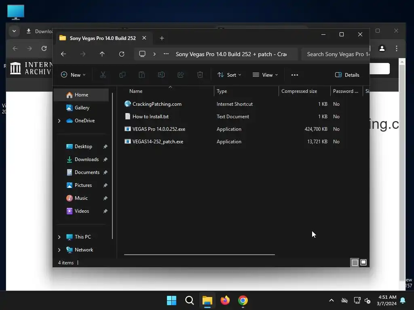The image size is (414, 310).
Task: Go forward in File Explorer
Action: [x=83, y=54]
